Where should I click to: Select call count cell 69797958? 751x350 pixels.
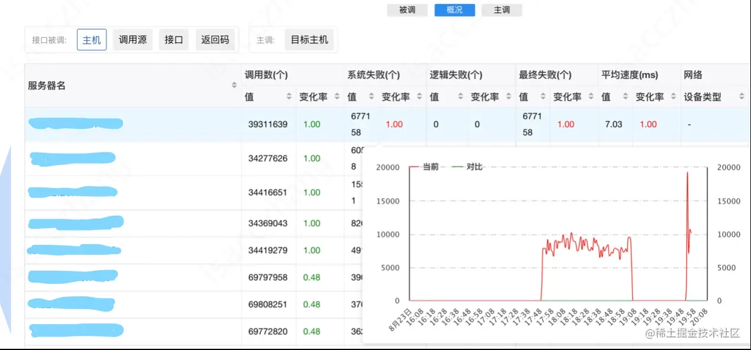tap(268, 277)
